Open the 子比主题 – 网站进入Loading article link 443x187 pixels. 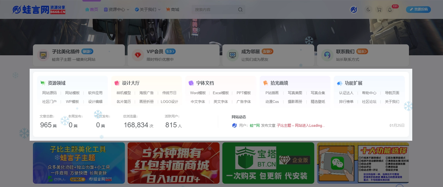301,125
